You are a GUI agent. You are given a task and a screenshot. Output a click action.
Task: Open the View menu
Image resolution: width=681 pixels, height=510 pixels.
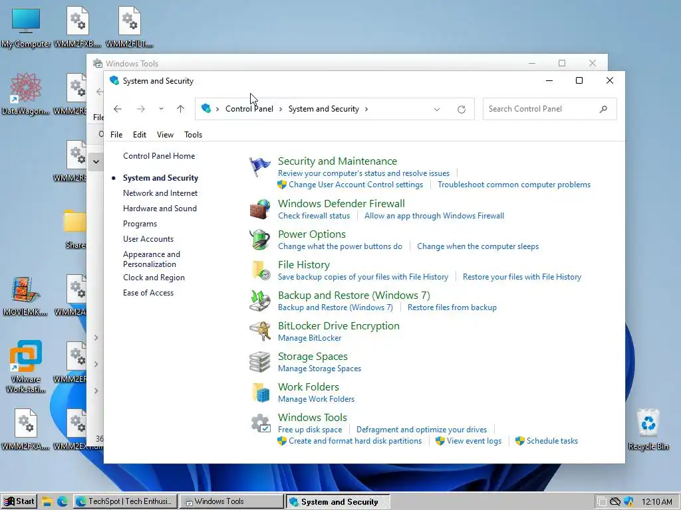(x=165, y=134)
